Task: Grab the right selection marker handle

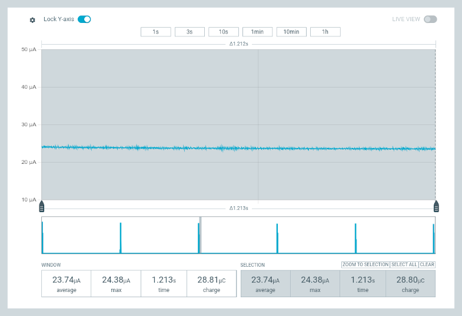Action: (x=436, y=206)
